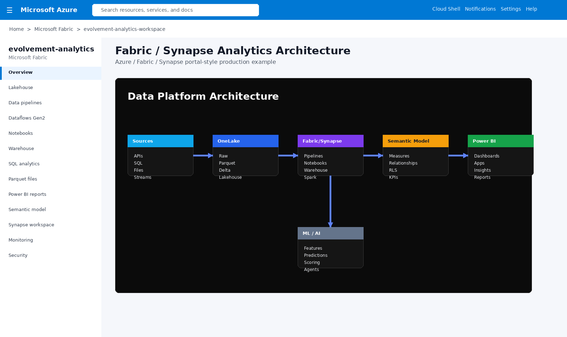Click the ML / AI node header
Screen dimensions: 567x337
coord(331,233)
